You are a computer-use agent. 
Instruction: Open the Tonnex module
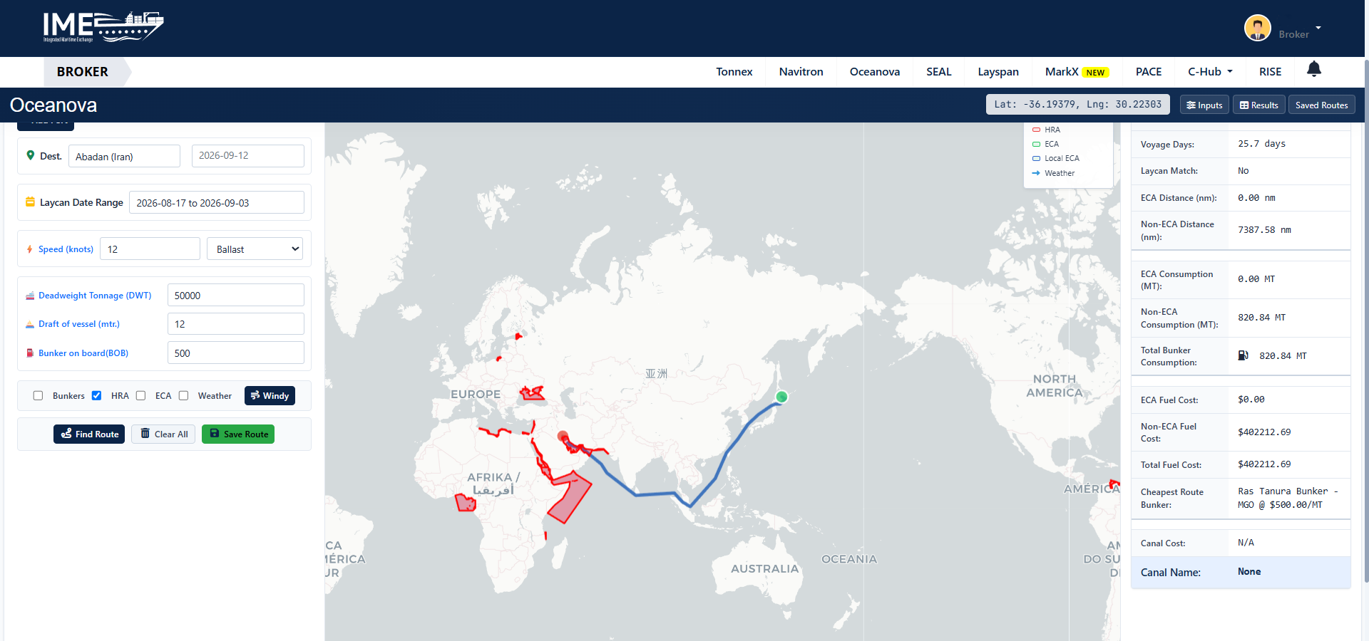point(734,72)
